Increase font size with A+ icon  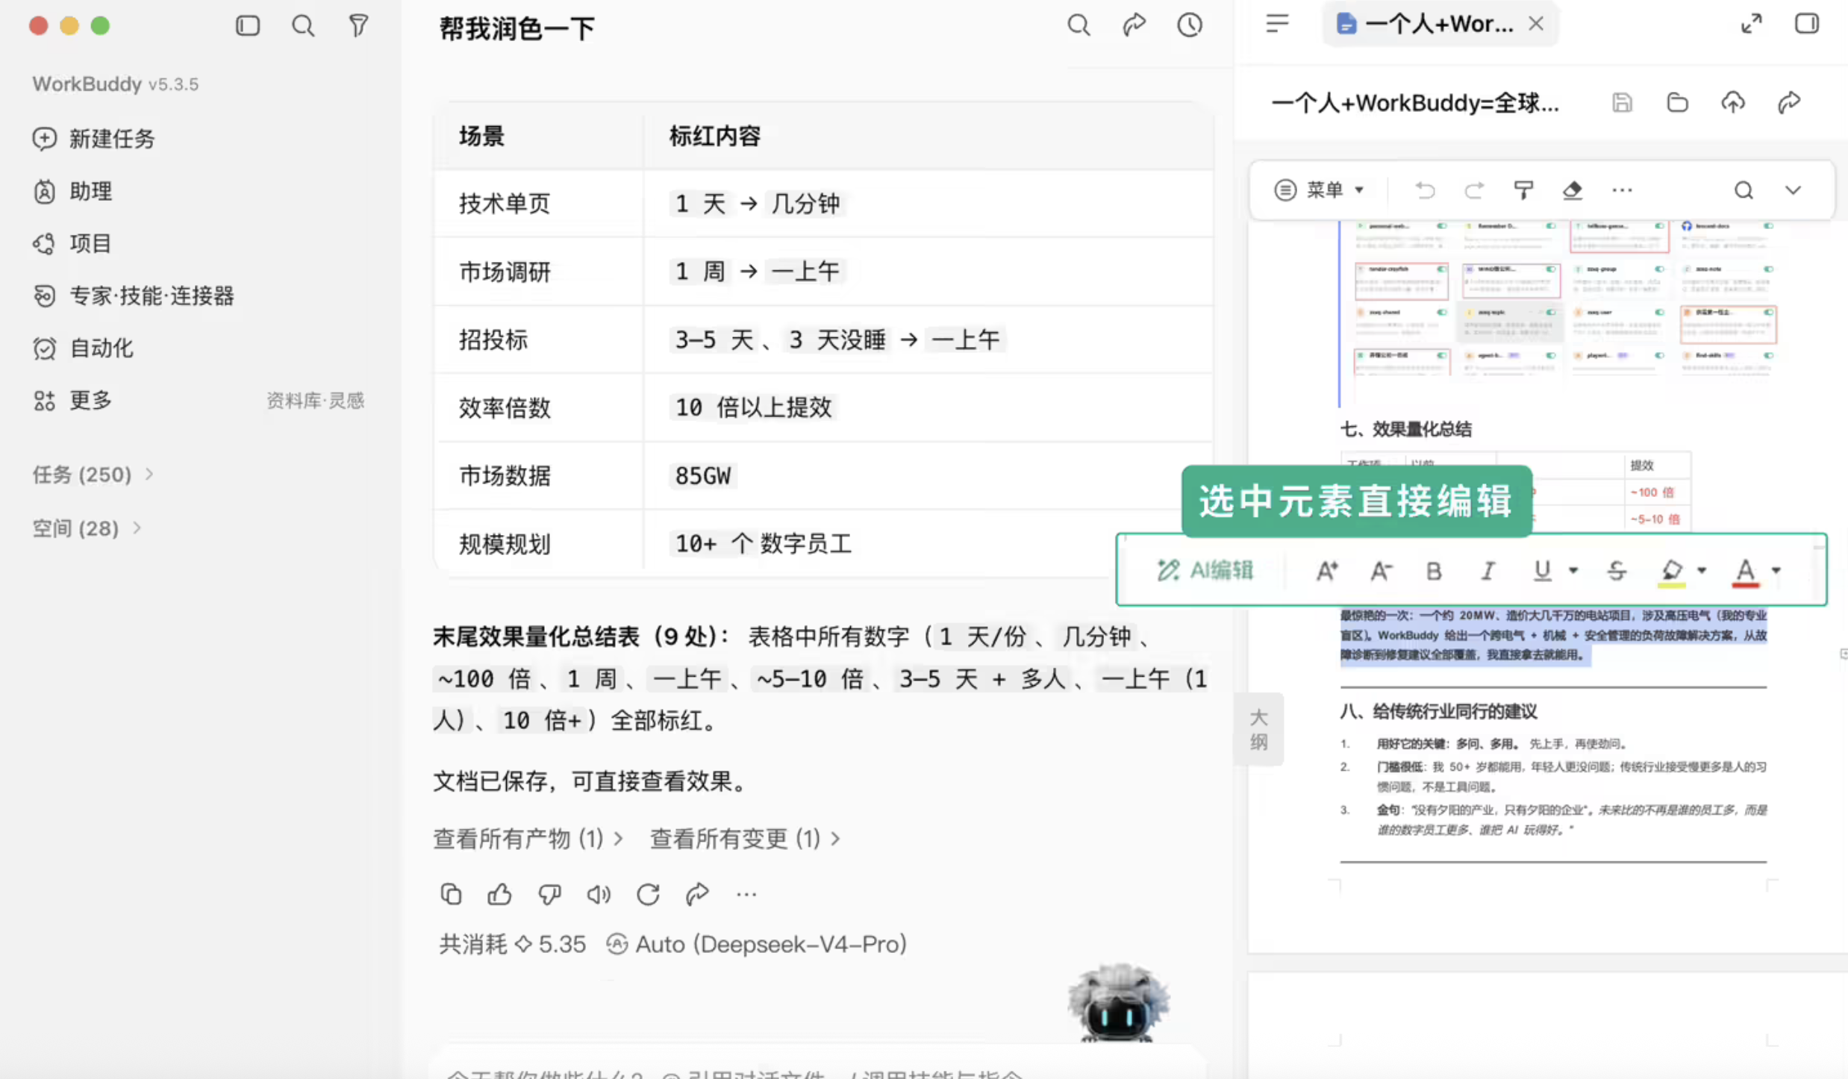1326,571
